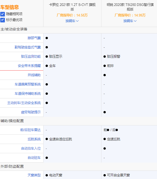Select the 安全带未系提醒 label

tap(29, 66)
